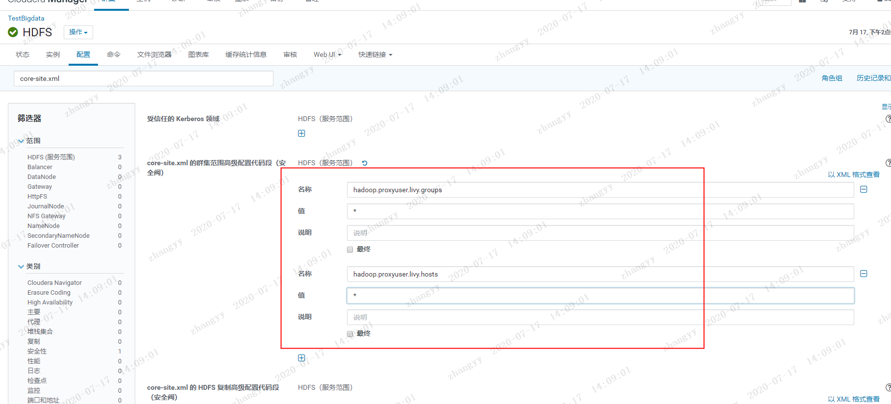Filter by 堆栈集合 category
The image size is (891, 404).
coord(40,332)
